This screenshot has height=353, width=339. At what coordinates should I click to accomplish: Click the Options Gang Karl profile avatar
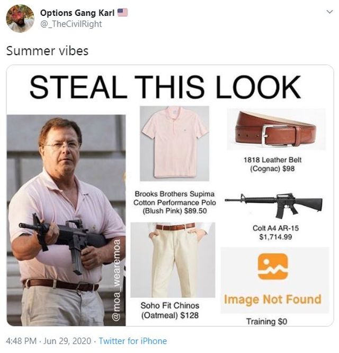tap(20, 18)
